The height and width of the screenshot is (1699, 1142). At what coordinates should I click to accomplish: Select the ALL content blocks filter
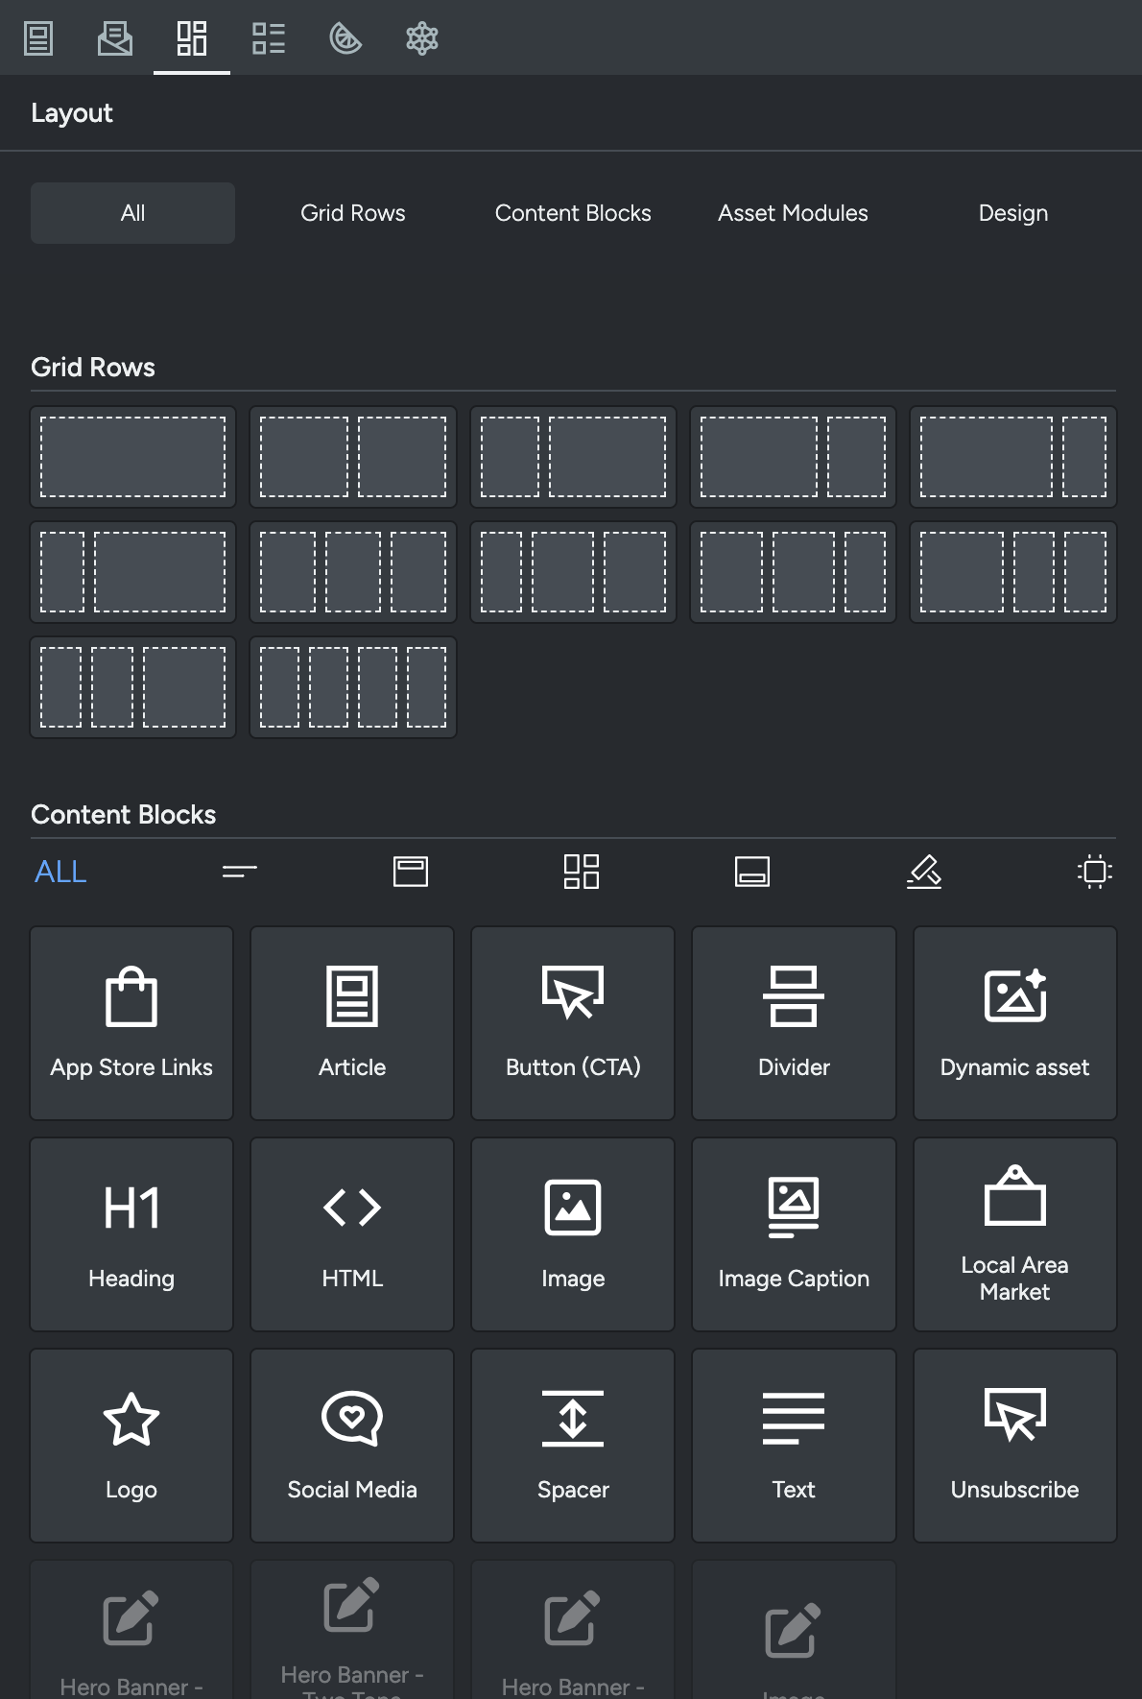[x=60, y=872]
